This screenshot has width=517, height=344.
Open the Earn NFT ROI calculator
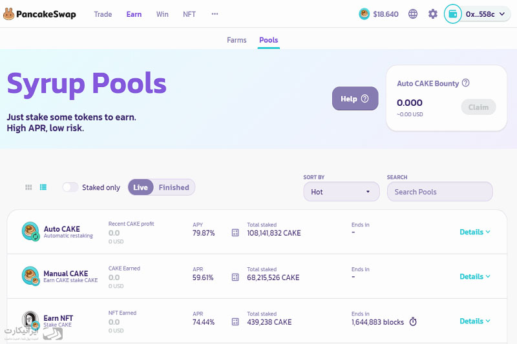click(235, 321)
